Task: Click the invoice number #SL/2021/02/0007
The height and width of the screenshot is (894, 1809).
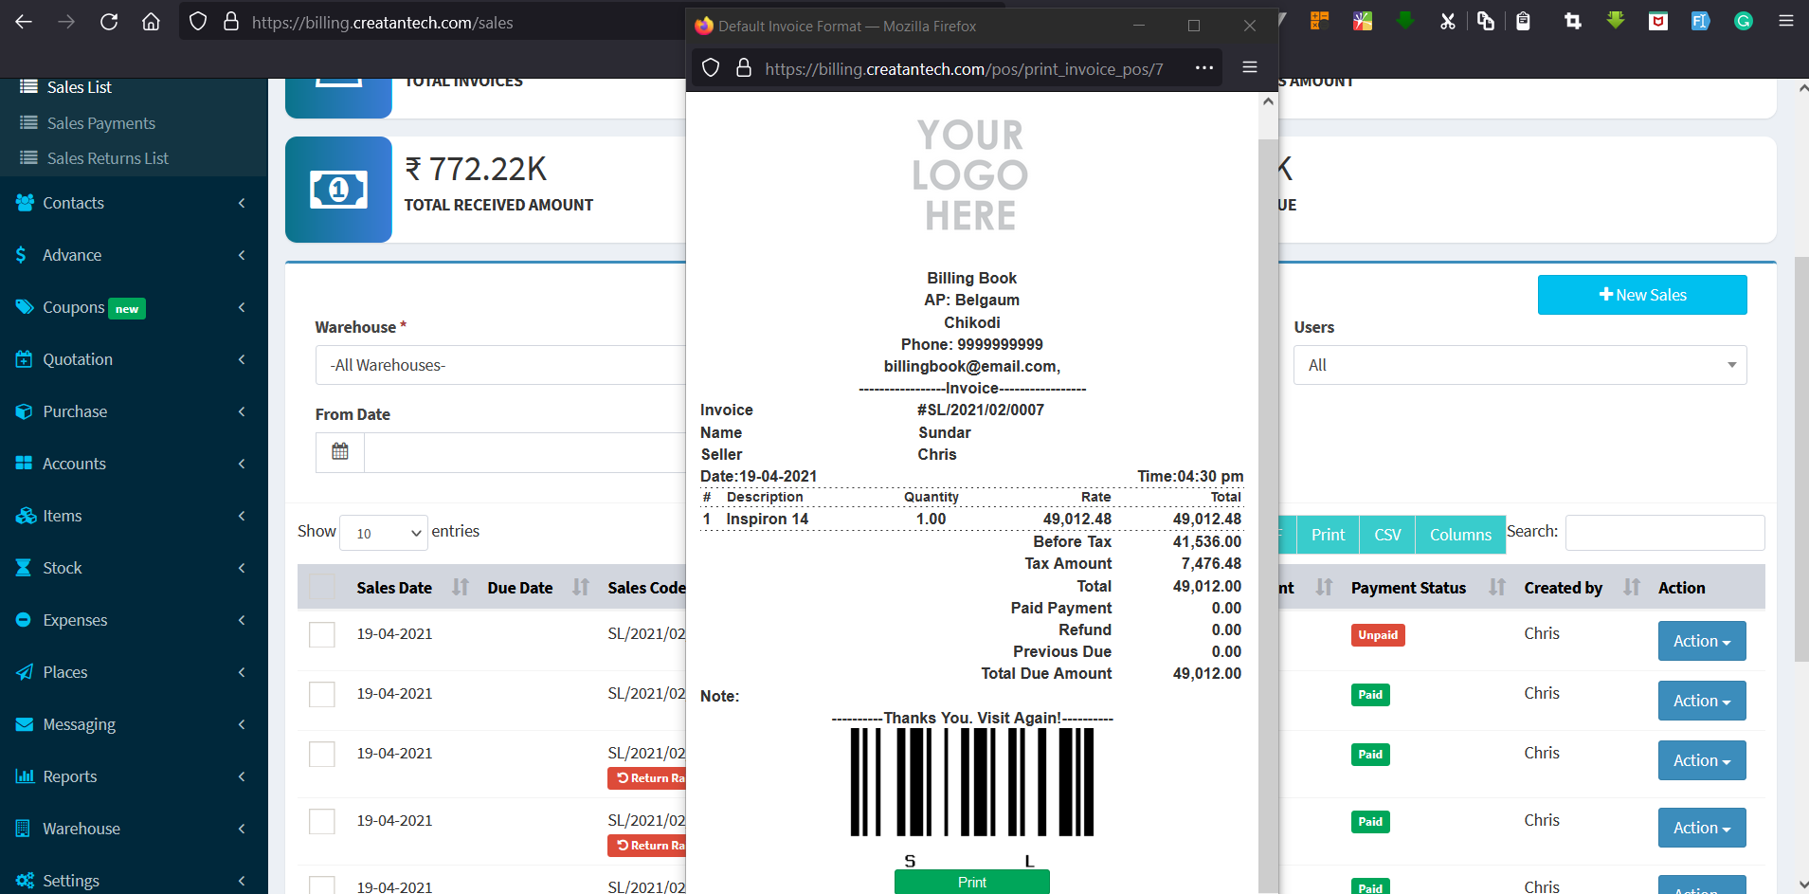Action: tap(981, 411)
